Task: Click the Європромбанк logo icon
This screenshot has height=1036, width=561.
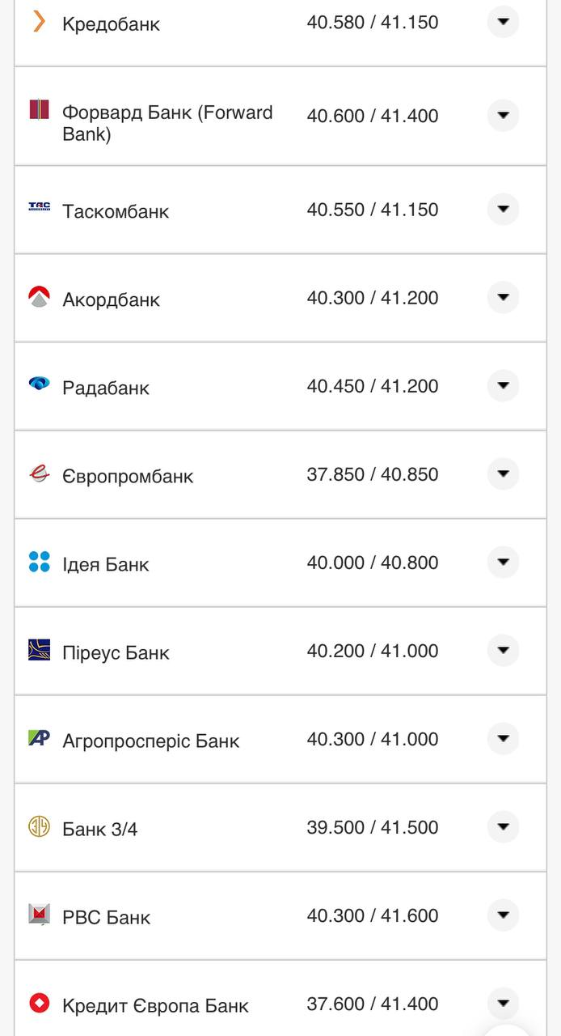Action: point(39,473)
